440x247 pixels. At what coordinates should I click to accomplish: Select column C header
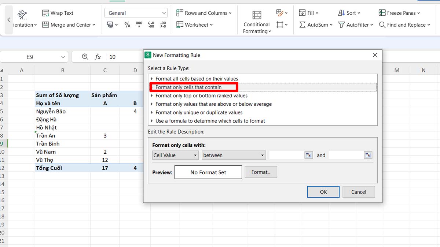click(x=105, y=70)
